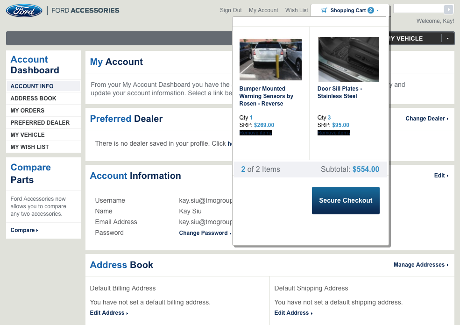Submit search with the arrow button
Viewport: 460px width, 325px height.
(x=449, y=9)
